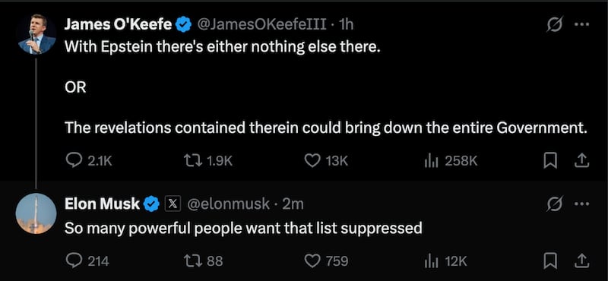Click the X affiliate badge near Elon Musk
The width and height of the screenshot is (608, 281).
point(173,204)
